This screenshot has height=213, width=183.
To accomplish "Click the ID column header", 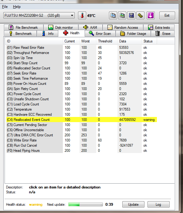I will tap(34, 41).
